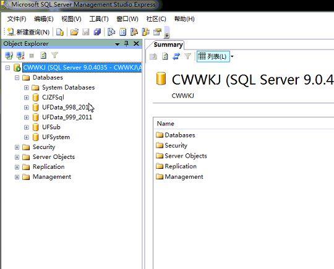Open the File (文件) menu

[x=17, y=19]
